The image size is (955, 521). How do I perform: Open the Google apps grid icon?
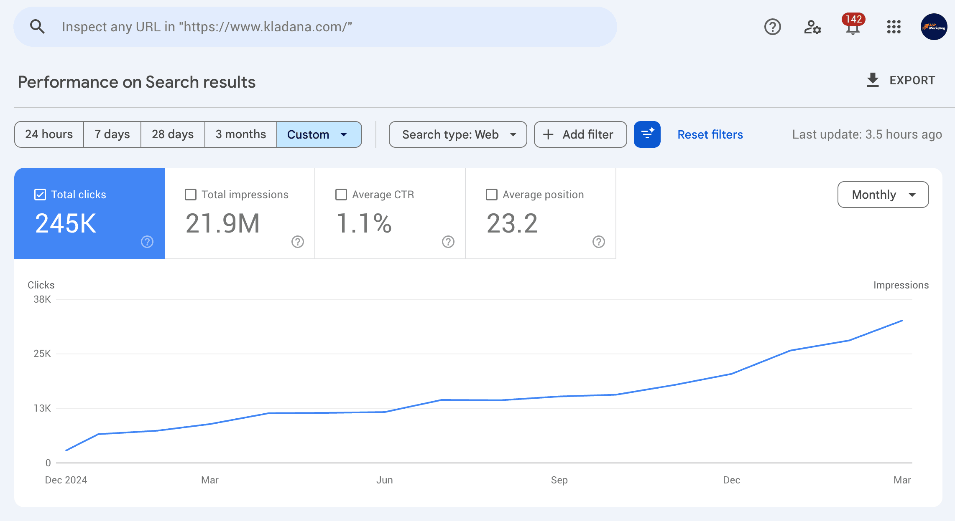tap(894, 27)
